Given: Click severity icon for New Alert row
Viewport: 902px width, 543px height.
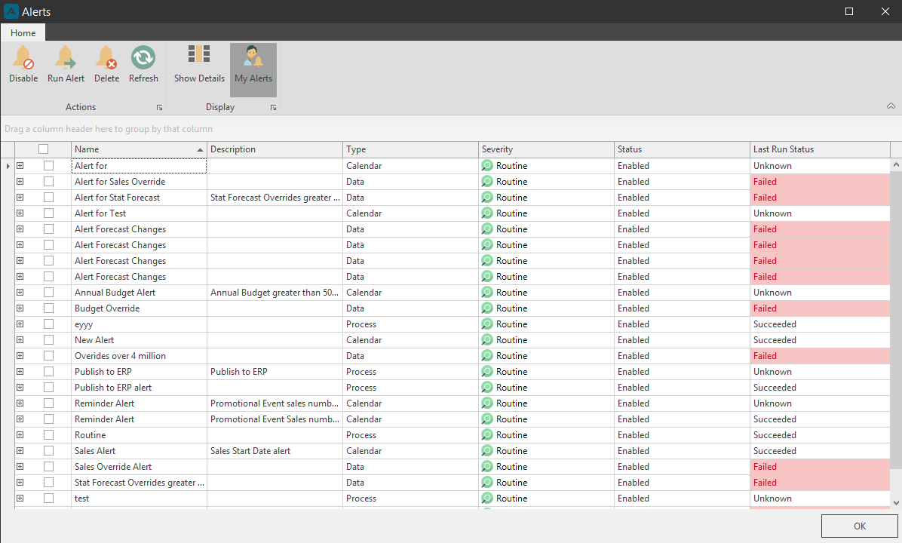Looking at the screenshot, I should pyautogui.click(x=487, y=340).
